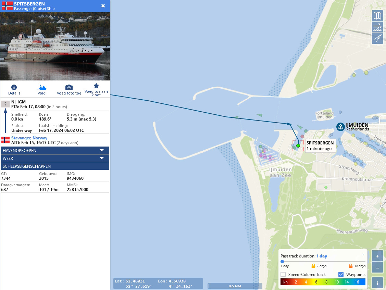The width and height of the screenshot is (386, 290).
Task: Toggle the wind and waves overlay icon
Action: click(377, 27)
